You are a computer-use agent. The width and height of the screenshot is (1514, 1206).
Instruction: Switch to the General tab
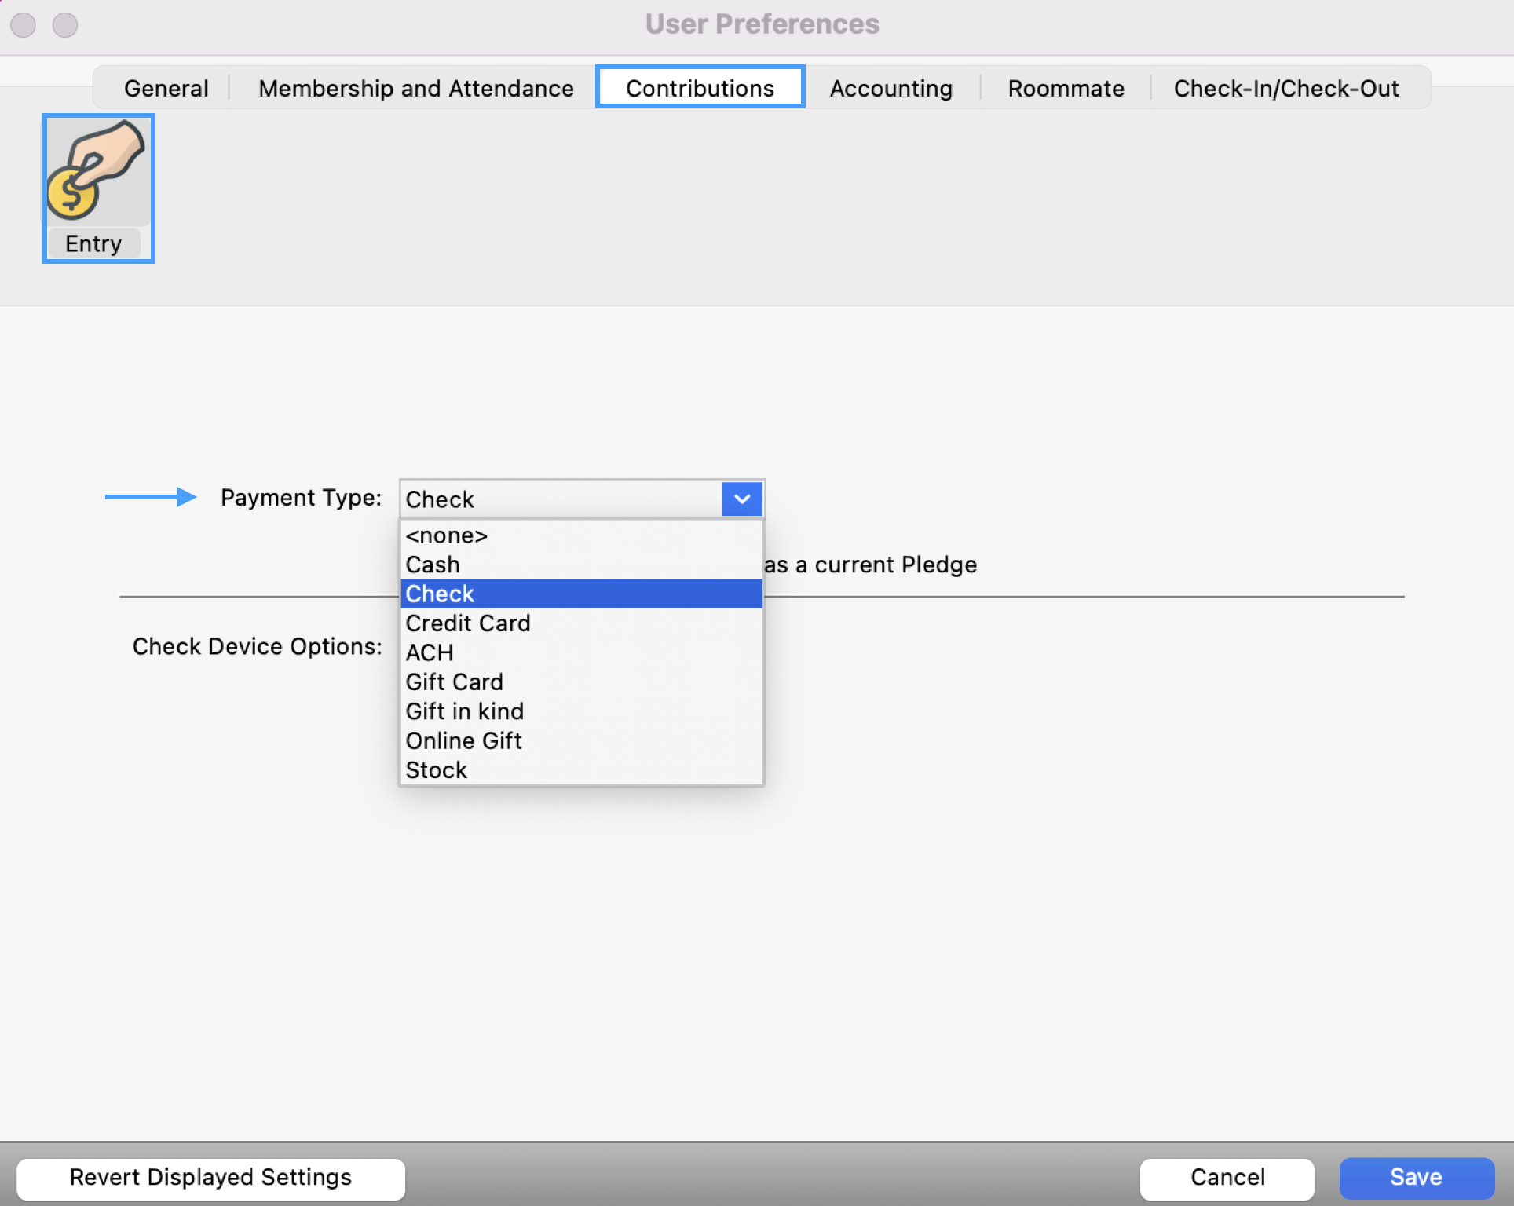pyautogui.click(x=166, y=88)
